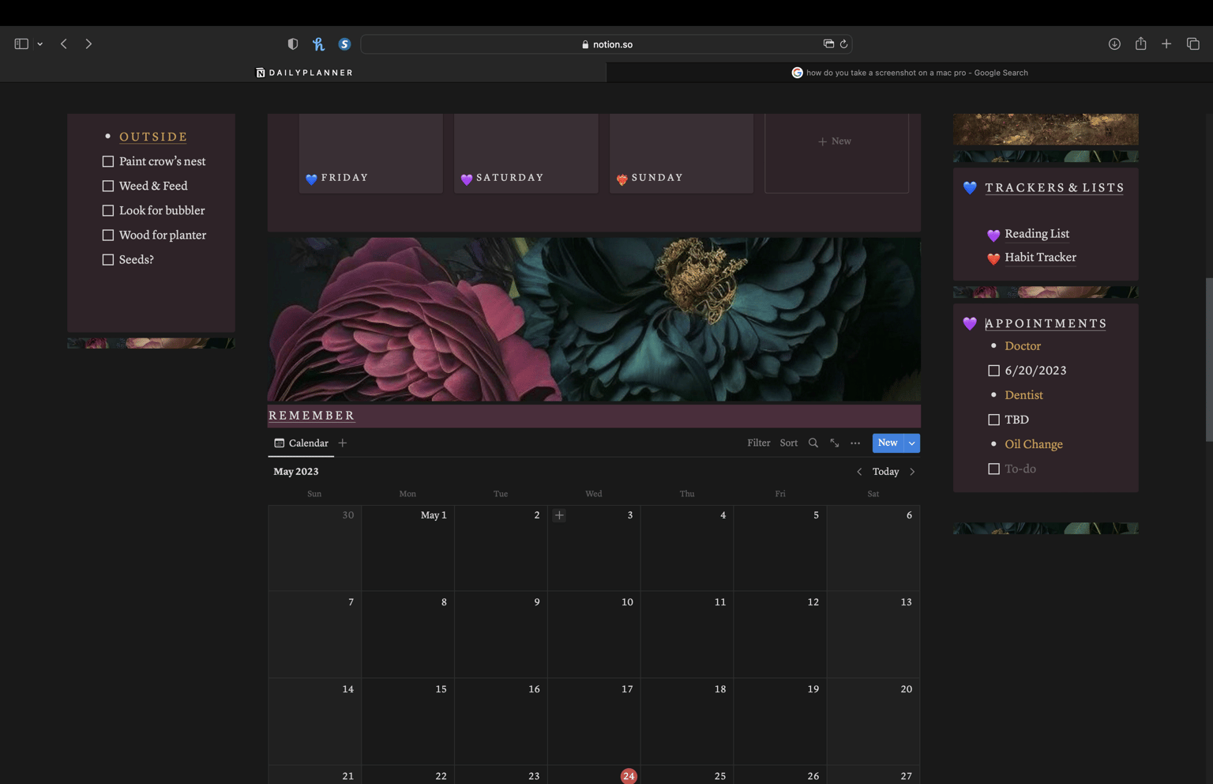
Task: Click the May 1 calendar cell
Action: pyautogui.click(x=407, y=548)
